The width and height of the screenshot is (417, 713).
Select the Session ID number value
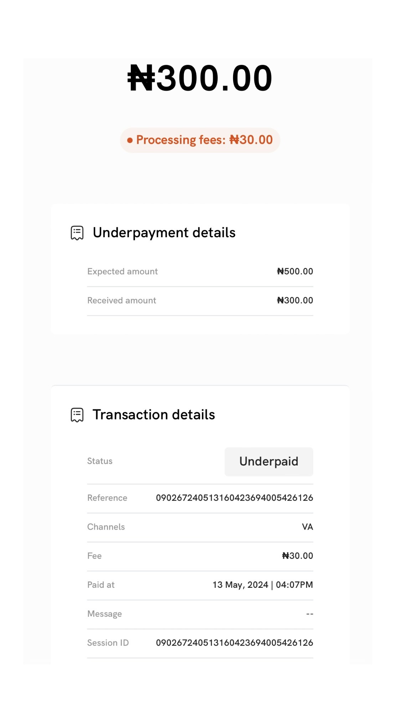coord(235,643)
